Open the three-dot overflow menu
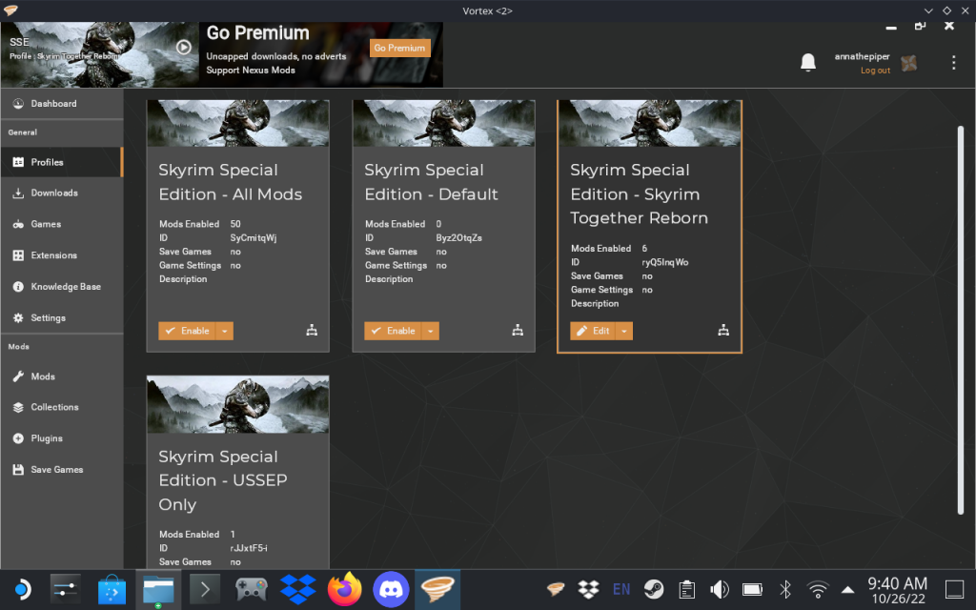Image resolution: width=976 pixels, height=610 pixels. (x=953, y=63)
